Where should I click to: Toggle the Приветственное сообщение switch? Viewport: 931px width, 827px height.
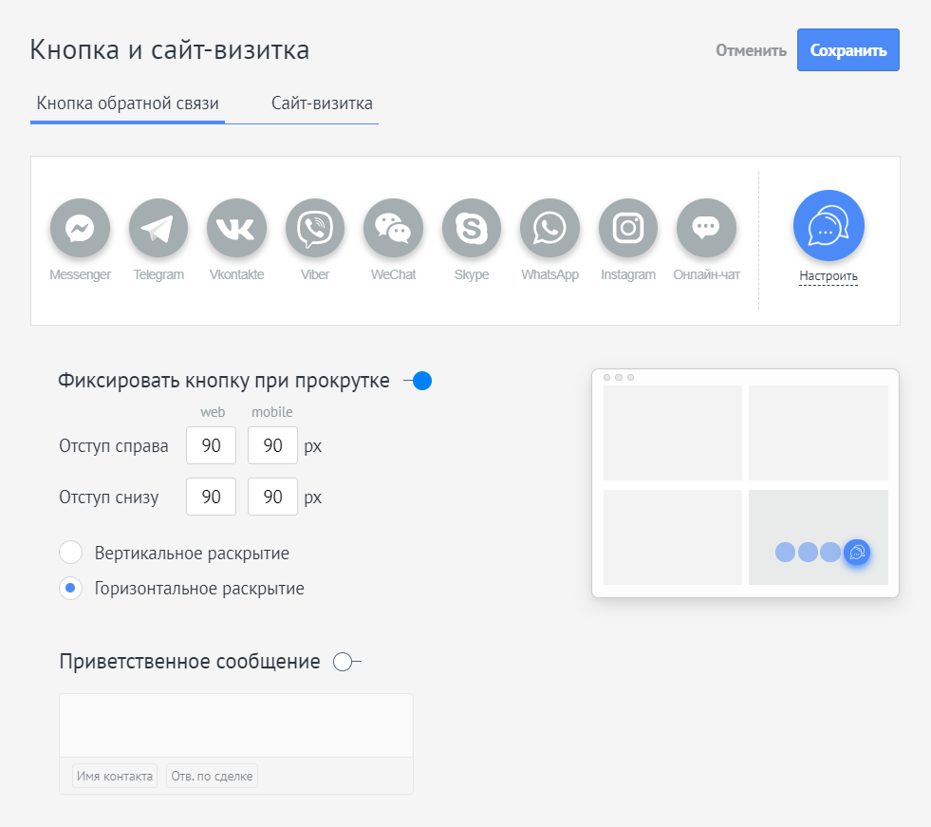(346, 662)
